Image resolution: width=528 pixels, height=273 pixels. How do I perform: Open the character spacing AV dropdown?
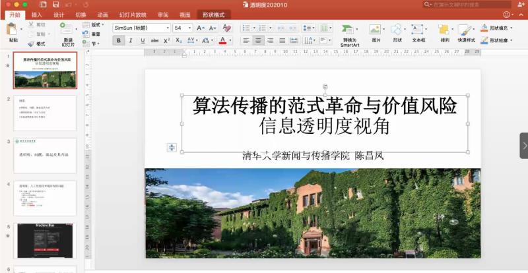click(192, 41)
